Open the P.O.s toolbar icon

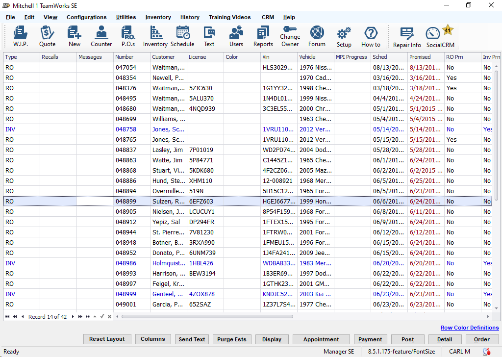[x=128, y=36]
